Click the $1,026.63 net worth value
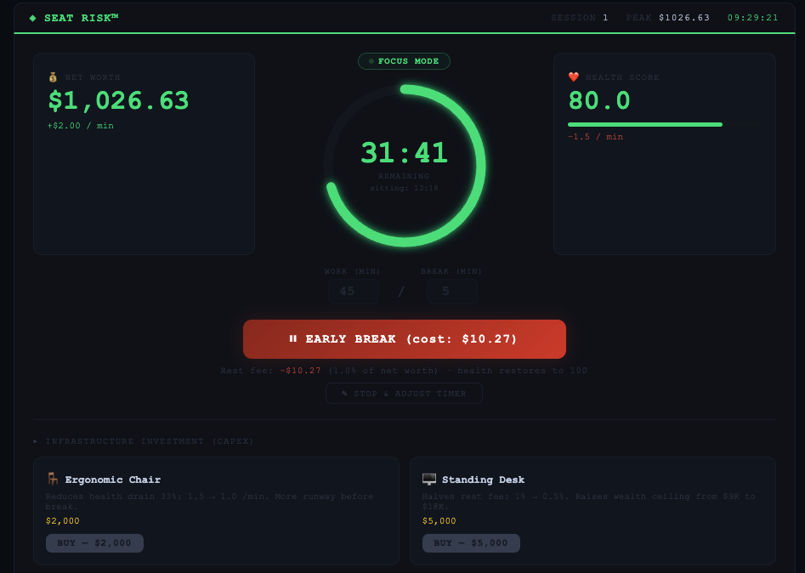This screenshot has height=573, width=805. 119,100
